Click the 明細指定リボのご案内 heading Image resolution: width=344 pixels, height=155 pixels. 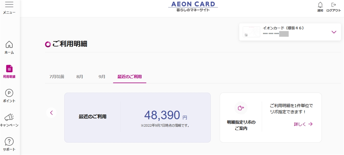click(x=241, y=125)
